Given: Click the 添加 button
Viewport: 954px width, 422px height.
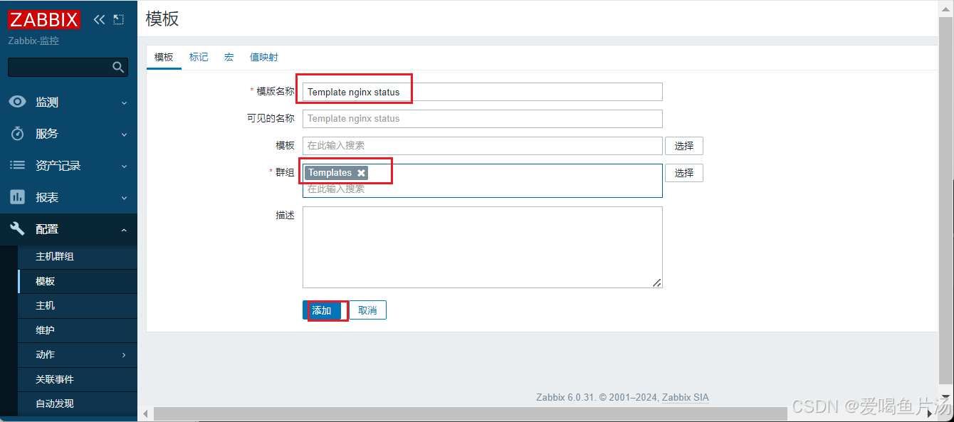Looking at the screenshot, I should pos(322,310).
